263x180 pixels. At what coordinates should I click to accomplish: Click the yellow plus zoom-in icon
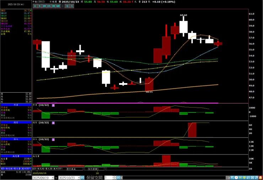[244, 178]
